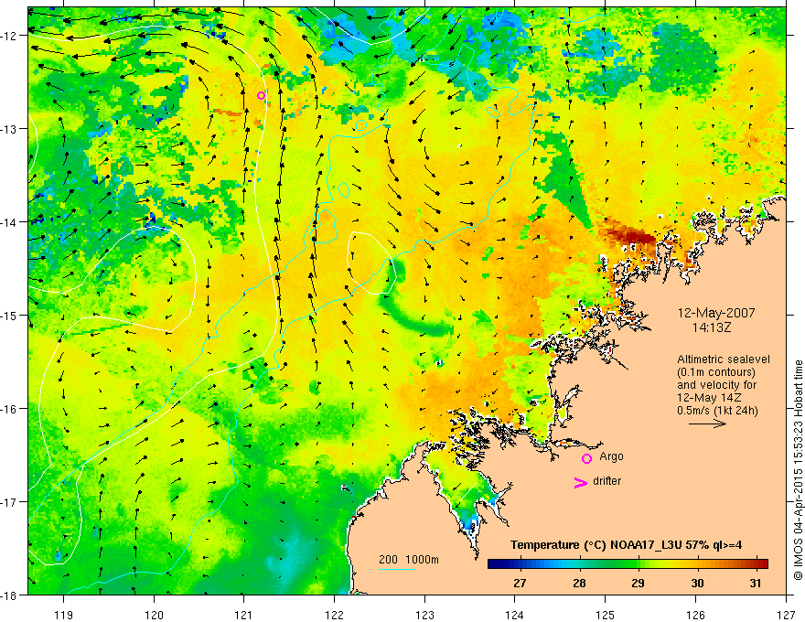
Task: Click the 'Argo' legend label
Action: tap(611, 456)
